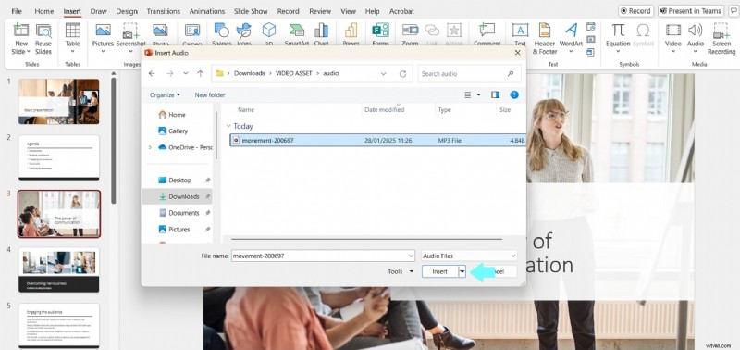Screen dimensions: 740x350
Task: Expand the address bar history dropdown
Action: point(383,74)
